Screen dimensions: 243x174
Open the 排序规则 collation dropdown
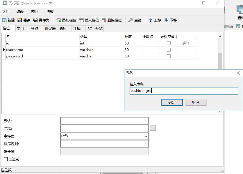pyautogui.click(x=146, y=144)
